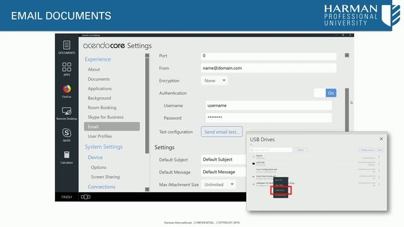Viewport: 404px width, 227px height.
Task: Open the Documents icon in the sidebar
Action: point(66,47)
